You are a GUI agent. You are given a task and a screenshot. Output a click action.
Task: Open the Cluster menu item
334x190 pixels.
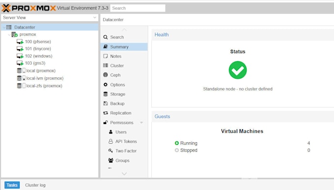tap(124, 65)
